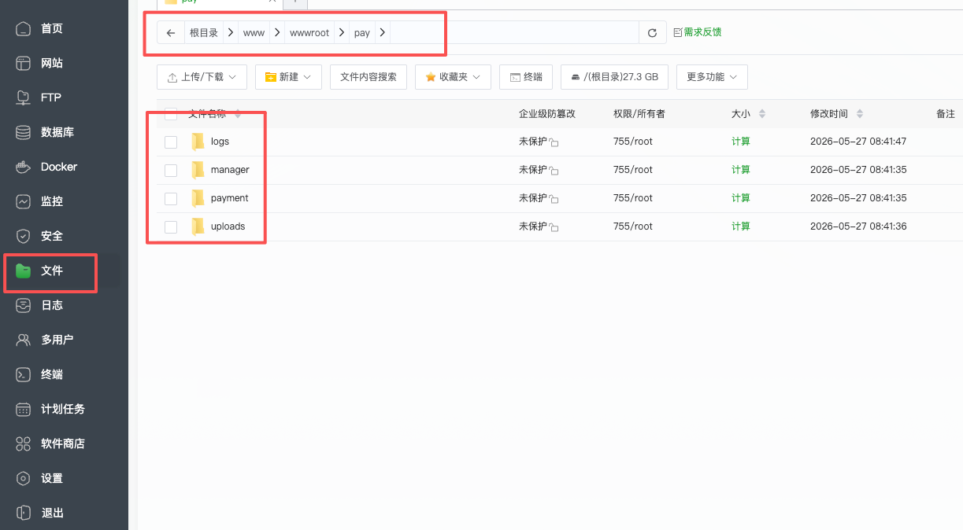This screenshot has width=963, height=530.
Task: Expand the 新建 new item dropdown
Action: tap(288, 77)
